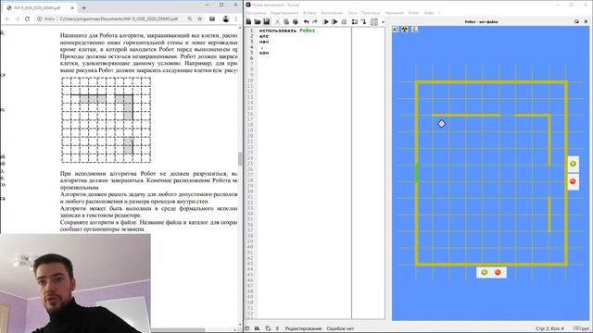Screen dimensions: 593x333
Task: Click third icon in Kumir status bar
Action: point(268,328)
